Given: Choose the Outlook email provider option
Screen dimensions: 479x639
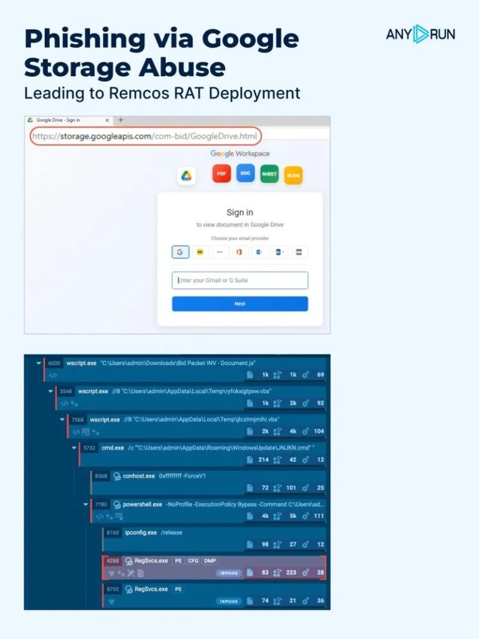Looking at the screenshot, I should coord(259,252).
